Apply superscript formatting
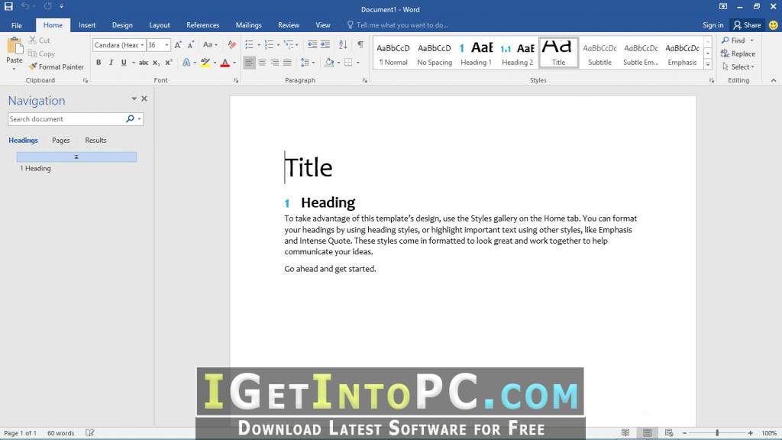 click(169, 63)
